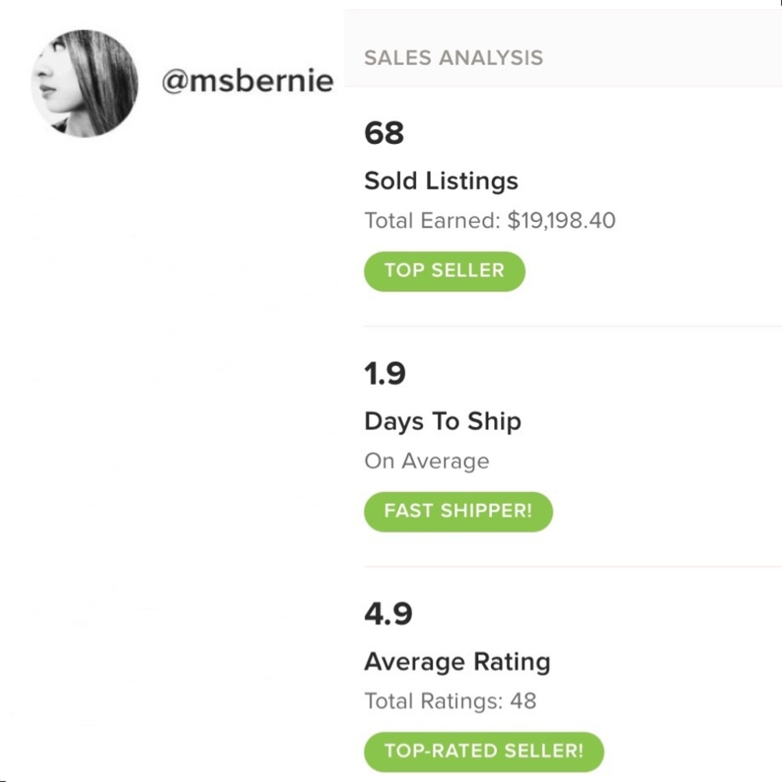Open the TOP-RATED SELLER! badge

click(x=483, y=751)
